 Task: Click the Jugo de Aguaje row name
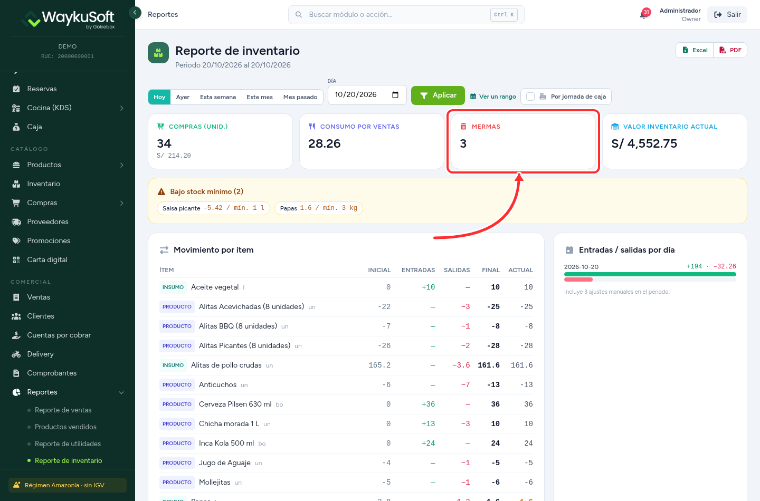tap(225, 463)
